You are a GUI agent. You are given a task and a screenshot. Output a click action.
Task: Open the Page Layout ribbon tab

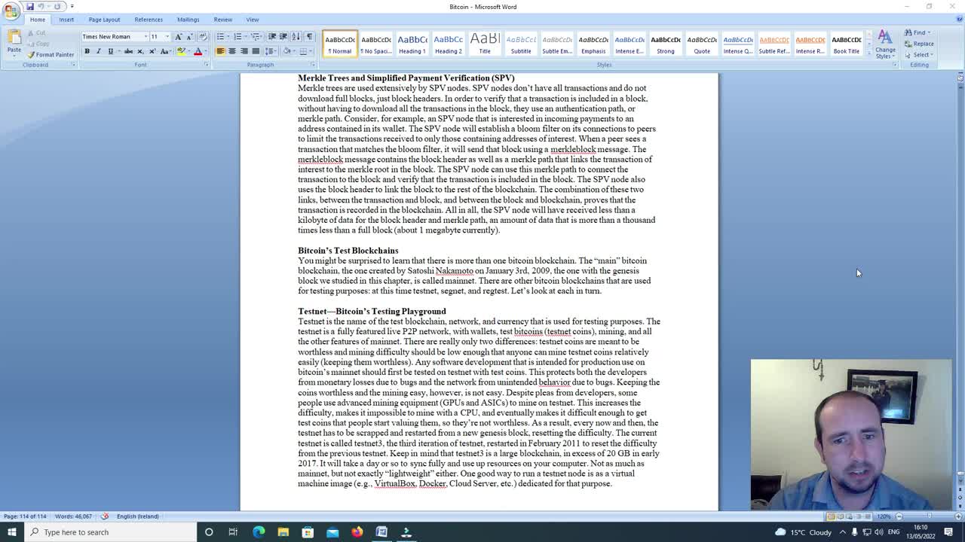(x=104, y=20)
